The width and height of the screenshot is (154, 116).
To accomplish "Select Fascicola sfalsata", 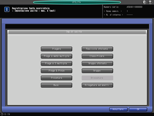I will click(x=97, y=49).
